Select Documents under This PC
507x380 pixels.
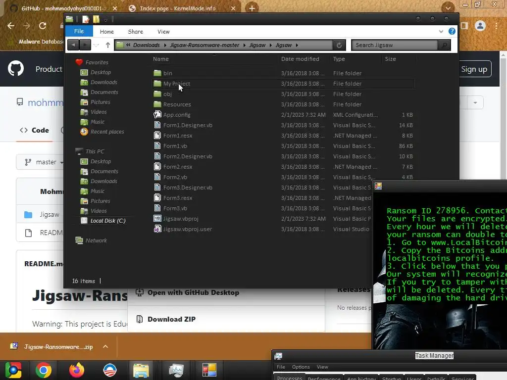tap(104, 172)
